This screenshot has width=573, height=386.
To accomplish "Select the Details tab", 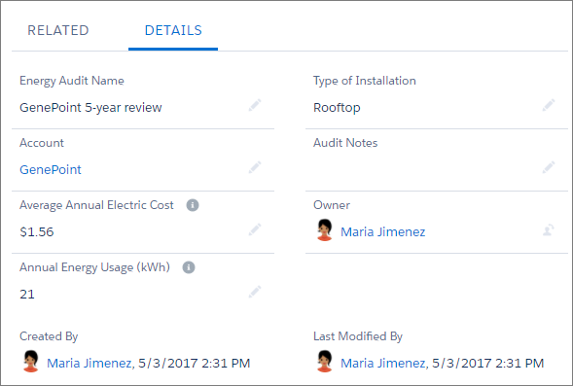I will pyautogui.click(x=173, y=30).
